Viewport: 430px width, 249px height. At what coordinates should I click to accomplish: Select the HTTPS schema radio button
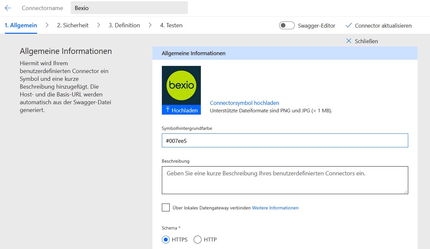coord(166,240)
